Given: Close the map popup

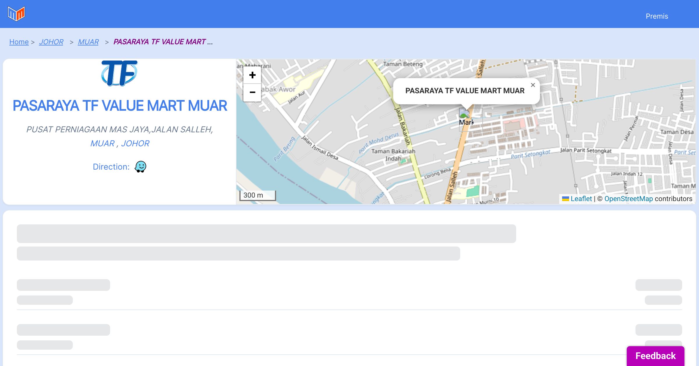Looking at the screenshot, I should [x=533, y=85].
